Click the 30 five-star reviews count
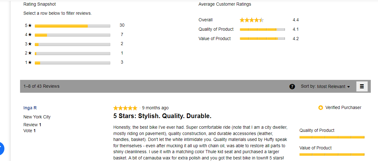The width and height of the screenshot is (378, 161). (122, 25)
